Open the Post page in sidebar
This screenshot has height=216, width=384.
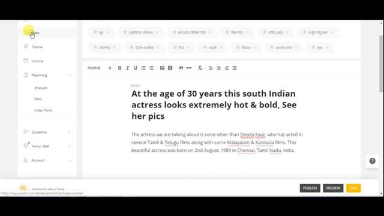click(47, 33)
